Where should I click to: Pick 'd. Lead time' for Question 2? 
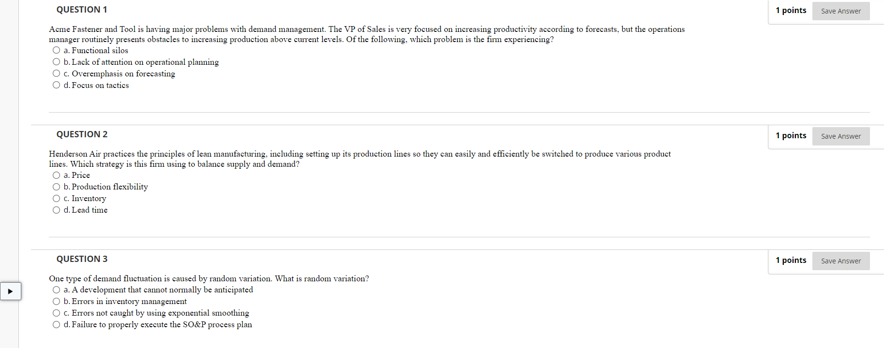pyautogui.click(x=56, y=210)
